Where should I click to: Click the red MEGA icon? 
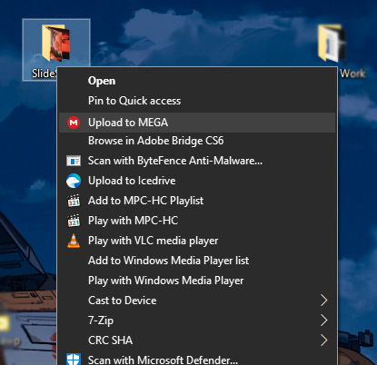point(74,123)
